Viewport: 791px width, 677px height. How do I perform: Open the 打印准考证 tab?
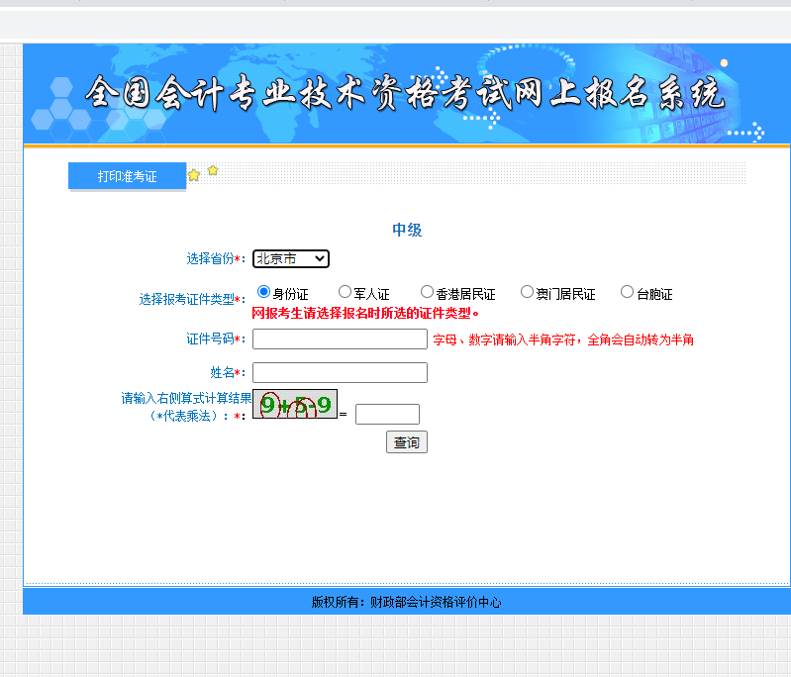(127, 176)
